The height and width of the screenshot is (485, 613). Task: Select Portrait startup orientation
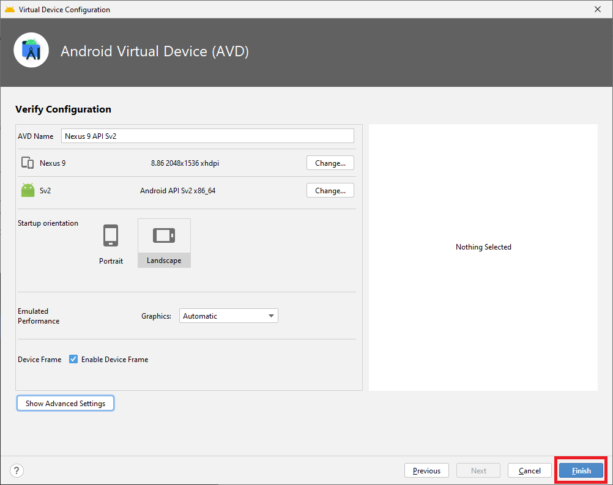tap(111, 244)
